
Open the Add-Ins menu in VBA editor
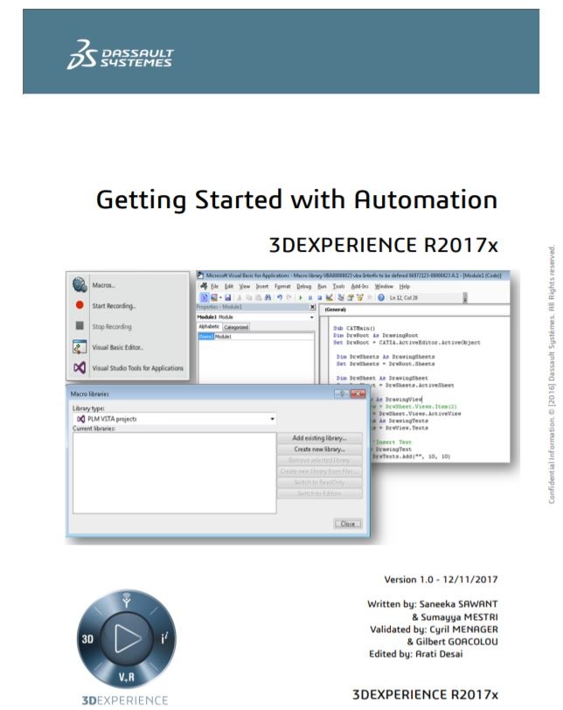coord(360,286)
